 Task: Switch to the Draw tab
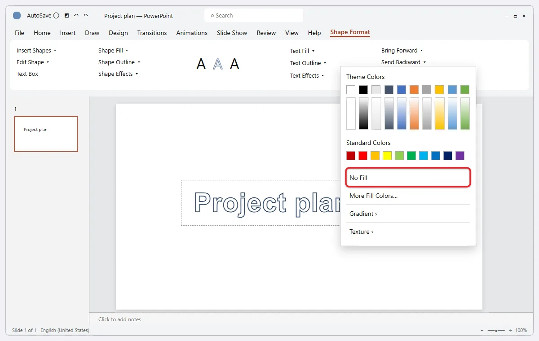coord(92,33)
